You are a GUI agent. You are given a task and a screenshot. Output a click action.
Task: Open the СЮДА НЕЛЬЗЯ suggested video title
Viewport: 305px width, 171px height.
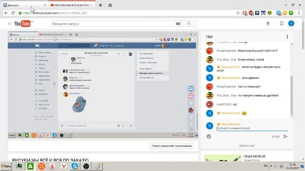(x=254, y=156)
